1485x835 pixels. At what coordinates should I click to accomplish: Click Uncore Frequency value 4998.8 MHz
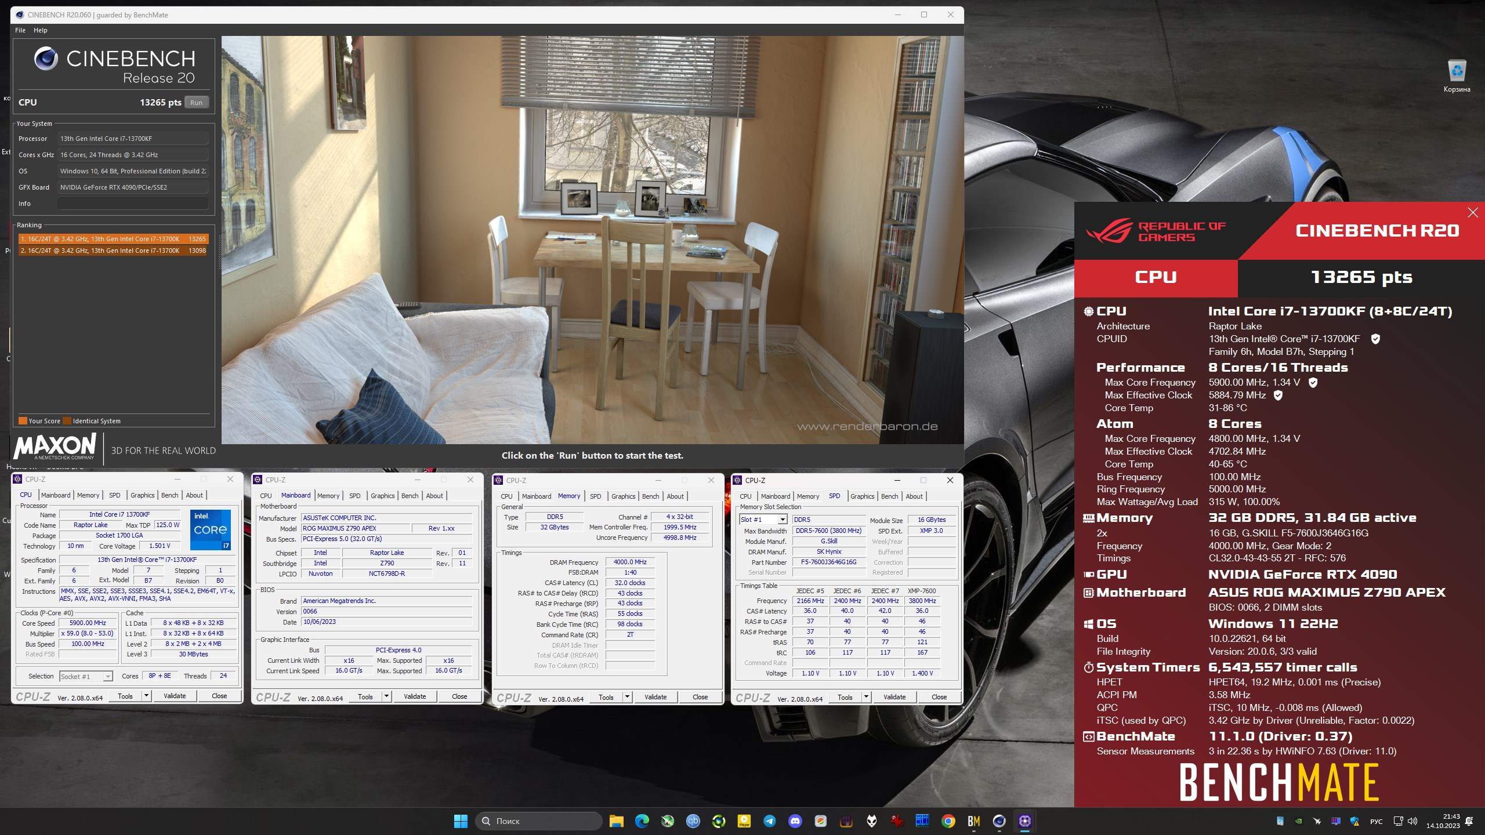pos(680,538)
